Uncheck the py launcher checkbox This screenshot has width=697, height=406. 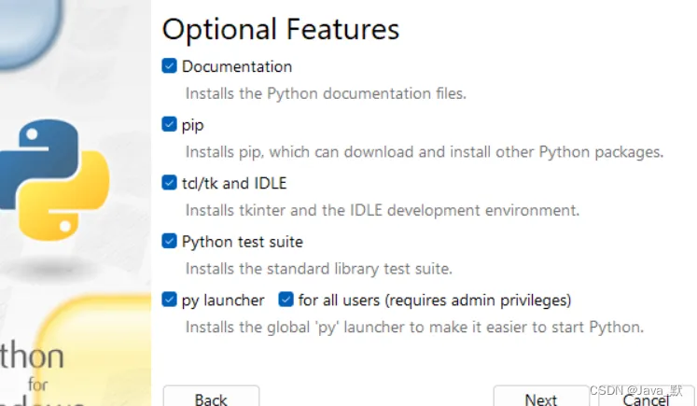[x=169, y=300]
